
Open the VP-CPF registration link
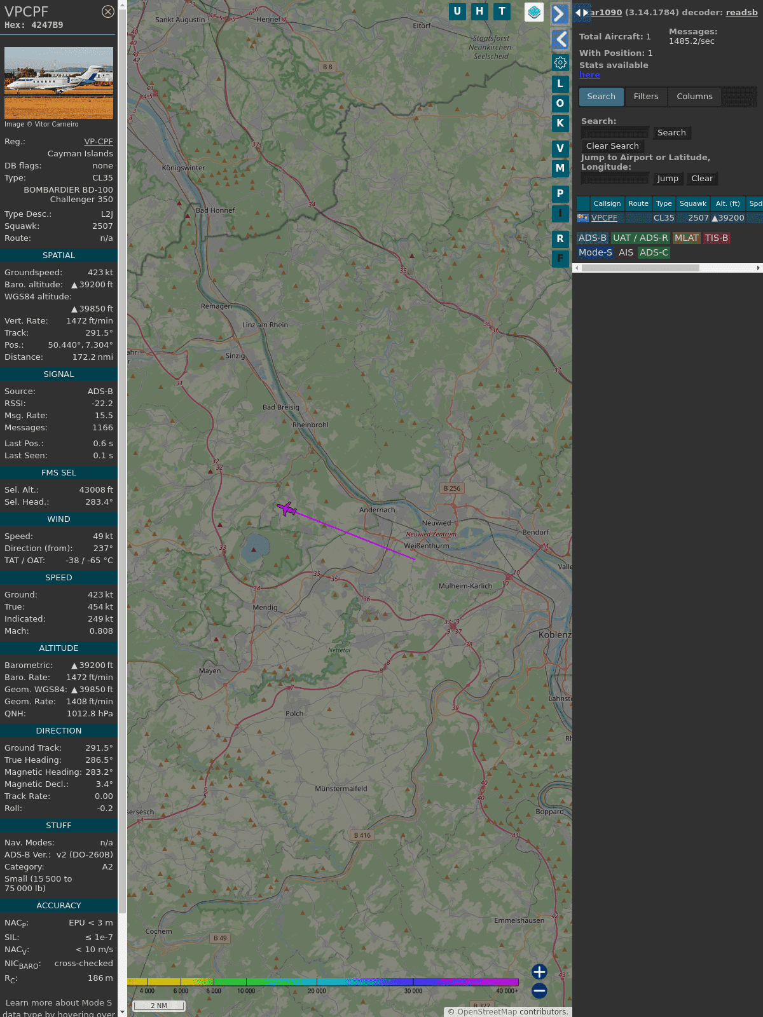[99, 142]
